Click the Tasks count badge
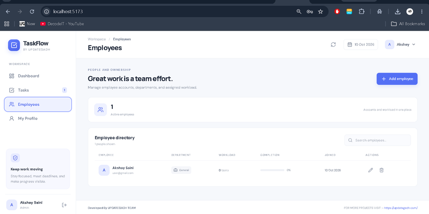 (x=65, y=90)
